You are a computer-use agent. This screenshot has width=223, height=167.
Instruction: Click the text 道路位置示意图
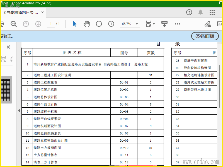click(45, 89)
